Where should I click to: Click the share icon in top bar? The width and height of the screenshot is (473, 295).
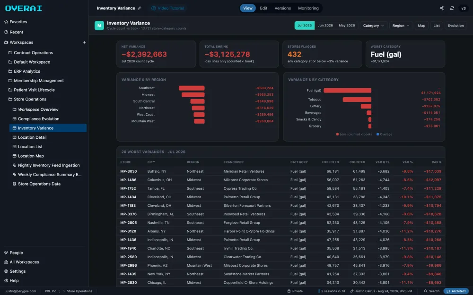pos(441,8)
